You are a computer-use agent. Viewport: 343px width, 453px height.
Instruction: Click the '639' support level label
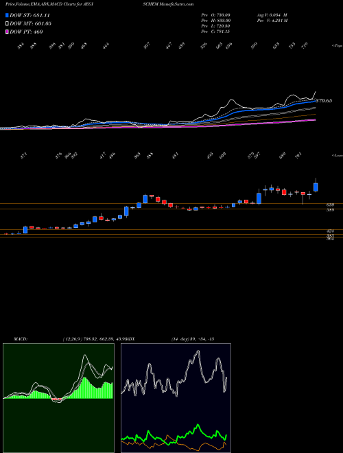(330, 205)
